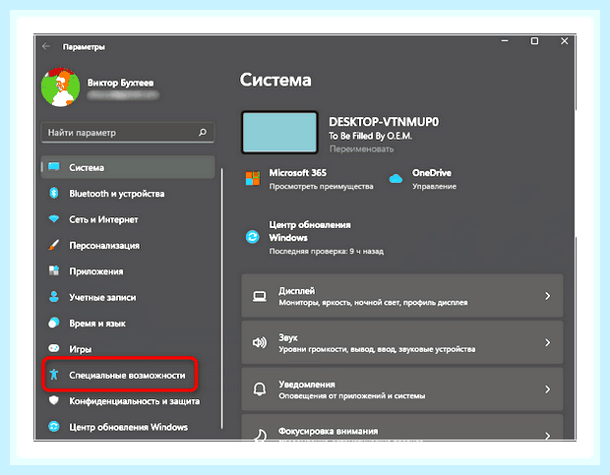Minimize the Параметры window
The image size is (610, 475).
505,41
